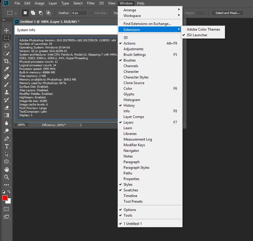Select the Crop tool
253x241 pixels.
pyautogui.click(x=7, y=61)
